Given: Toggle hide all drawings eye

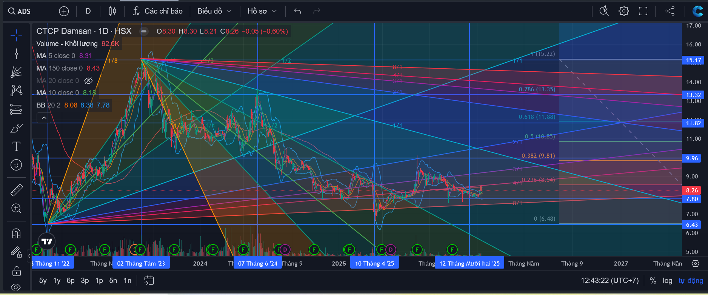Looking at the screenshot, I should [16, 287].
